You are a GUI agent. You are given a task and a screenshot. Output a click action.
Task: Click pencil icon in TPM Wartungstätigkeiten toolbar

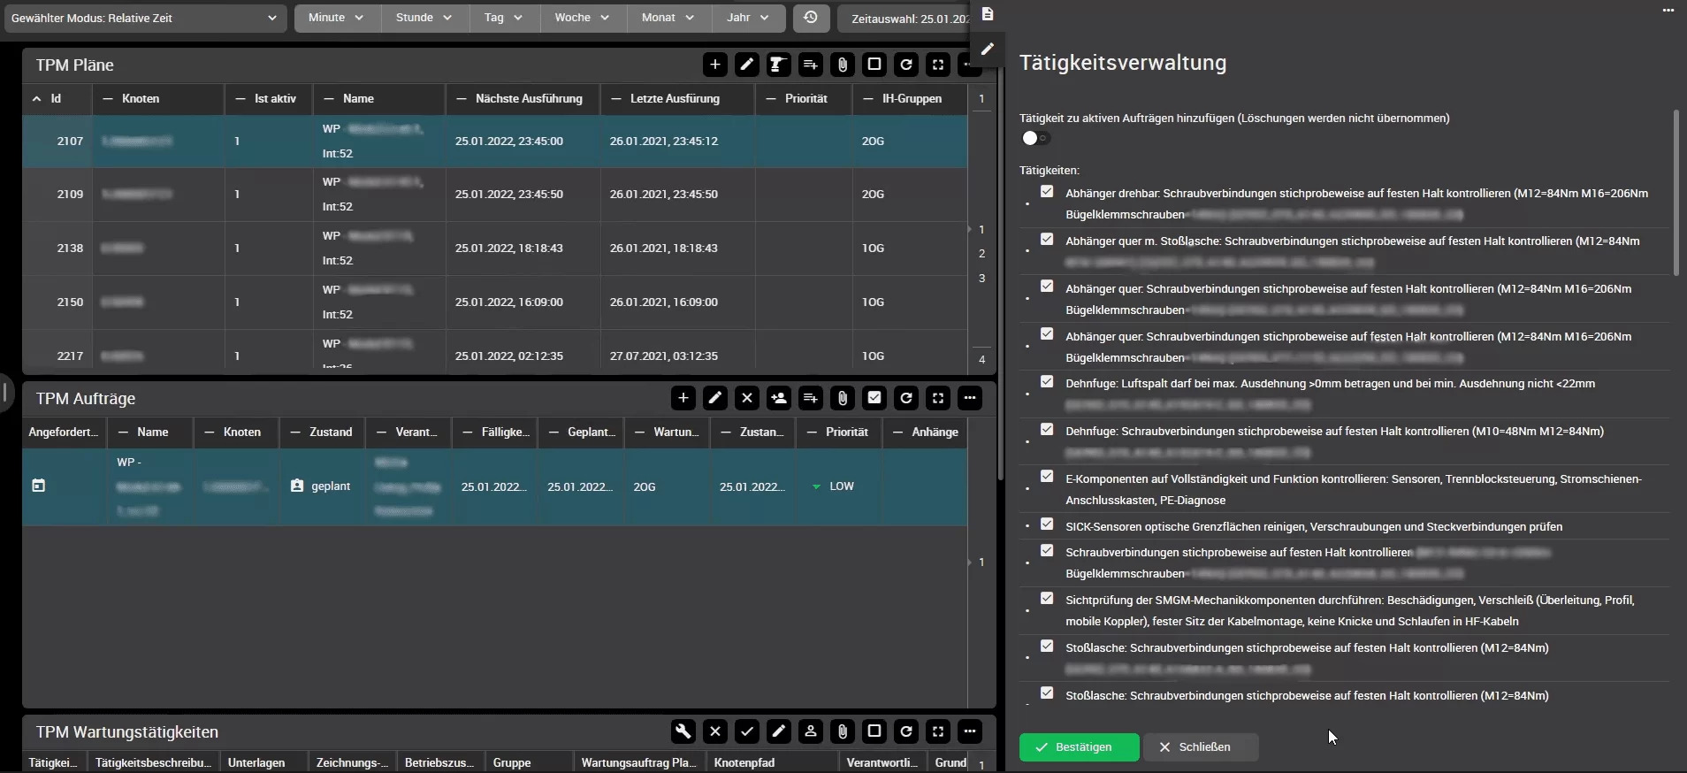[779, 731]
